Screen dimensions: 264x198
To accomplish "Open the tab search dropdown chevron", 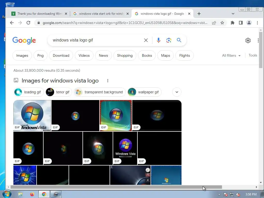I will coord(233,14).
